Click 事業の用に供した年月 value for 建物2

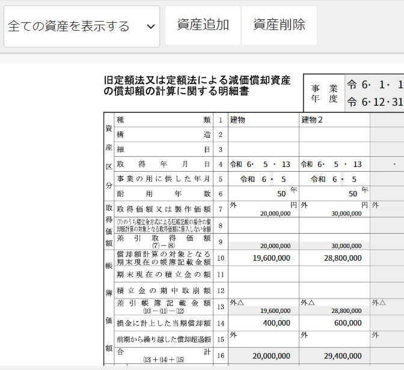[x=334, y=179]
